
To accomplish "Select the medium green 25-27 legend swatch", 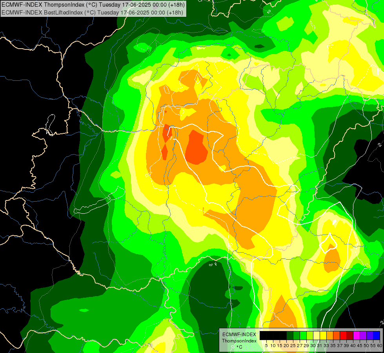I will (296, 335).
